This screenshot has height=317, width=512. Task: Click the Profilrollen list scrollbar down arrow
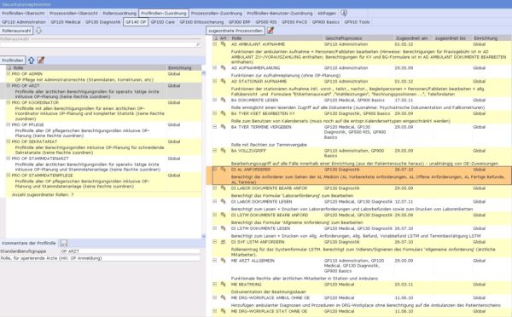pyautogui.click(x=204, y=236)
